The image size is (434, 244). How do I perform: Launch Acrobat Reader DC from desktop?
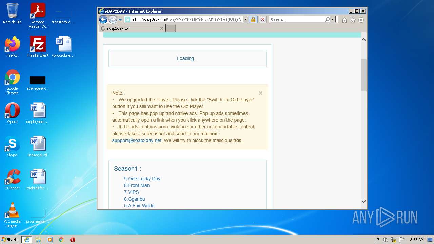point(38,16)
